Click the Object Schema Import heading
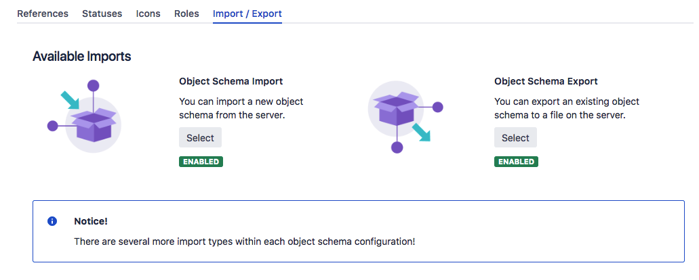Image resolution: width=699 pixels, height=280 pixels. 231,81
